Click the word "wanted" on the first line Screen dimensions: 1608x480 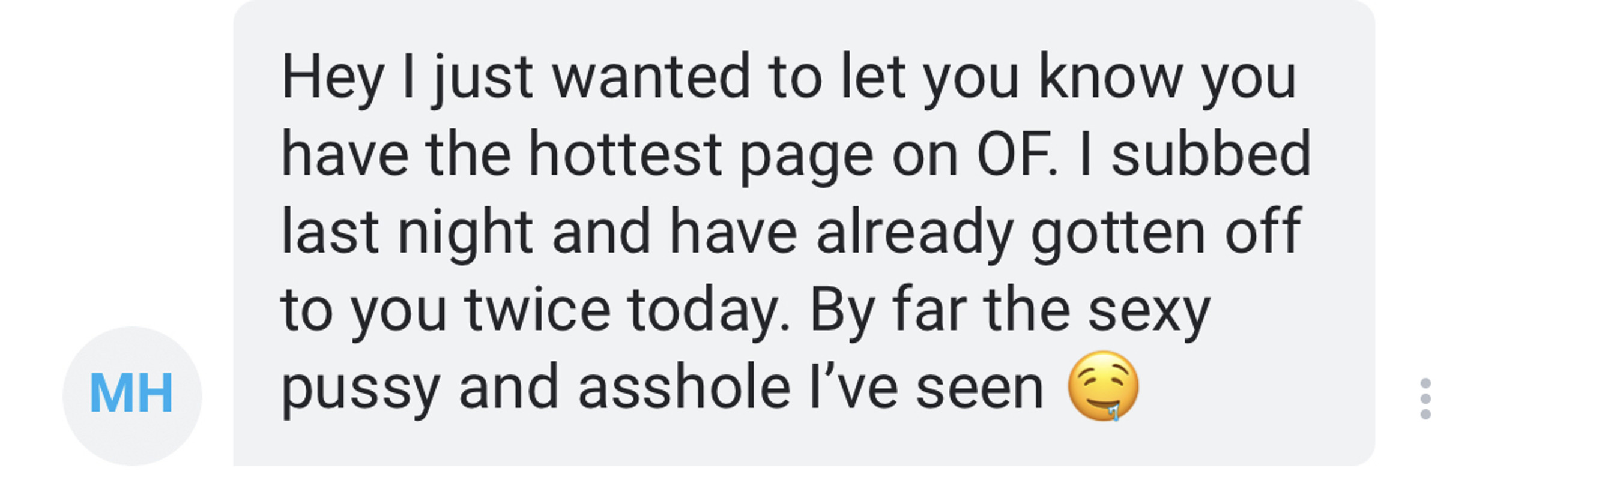(650, 77)
